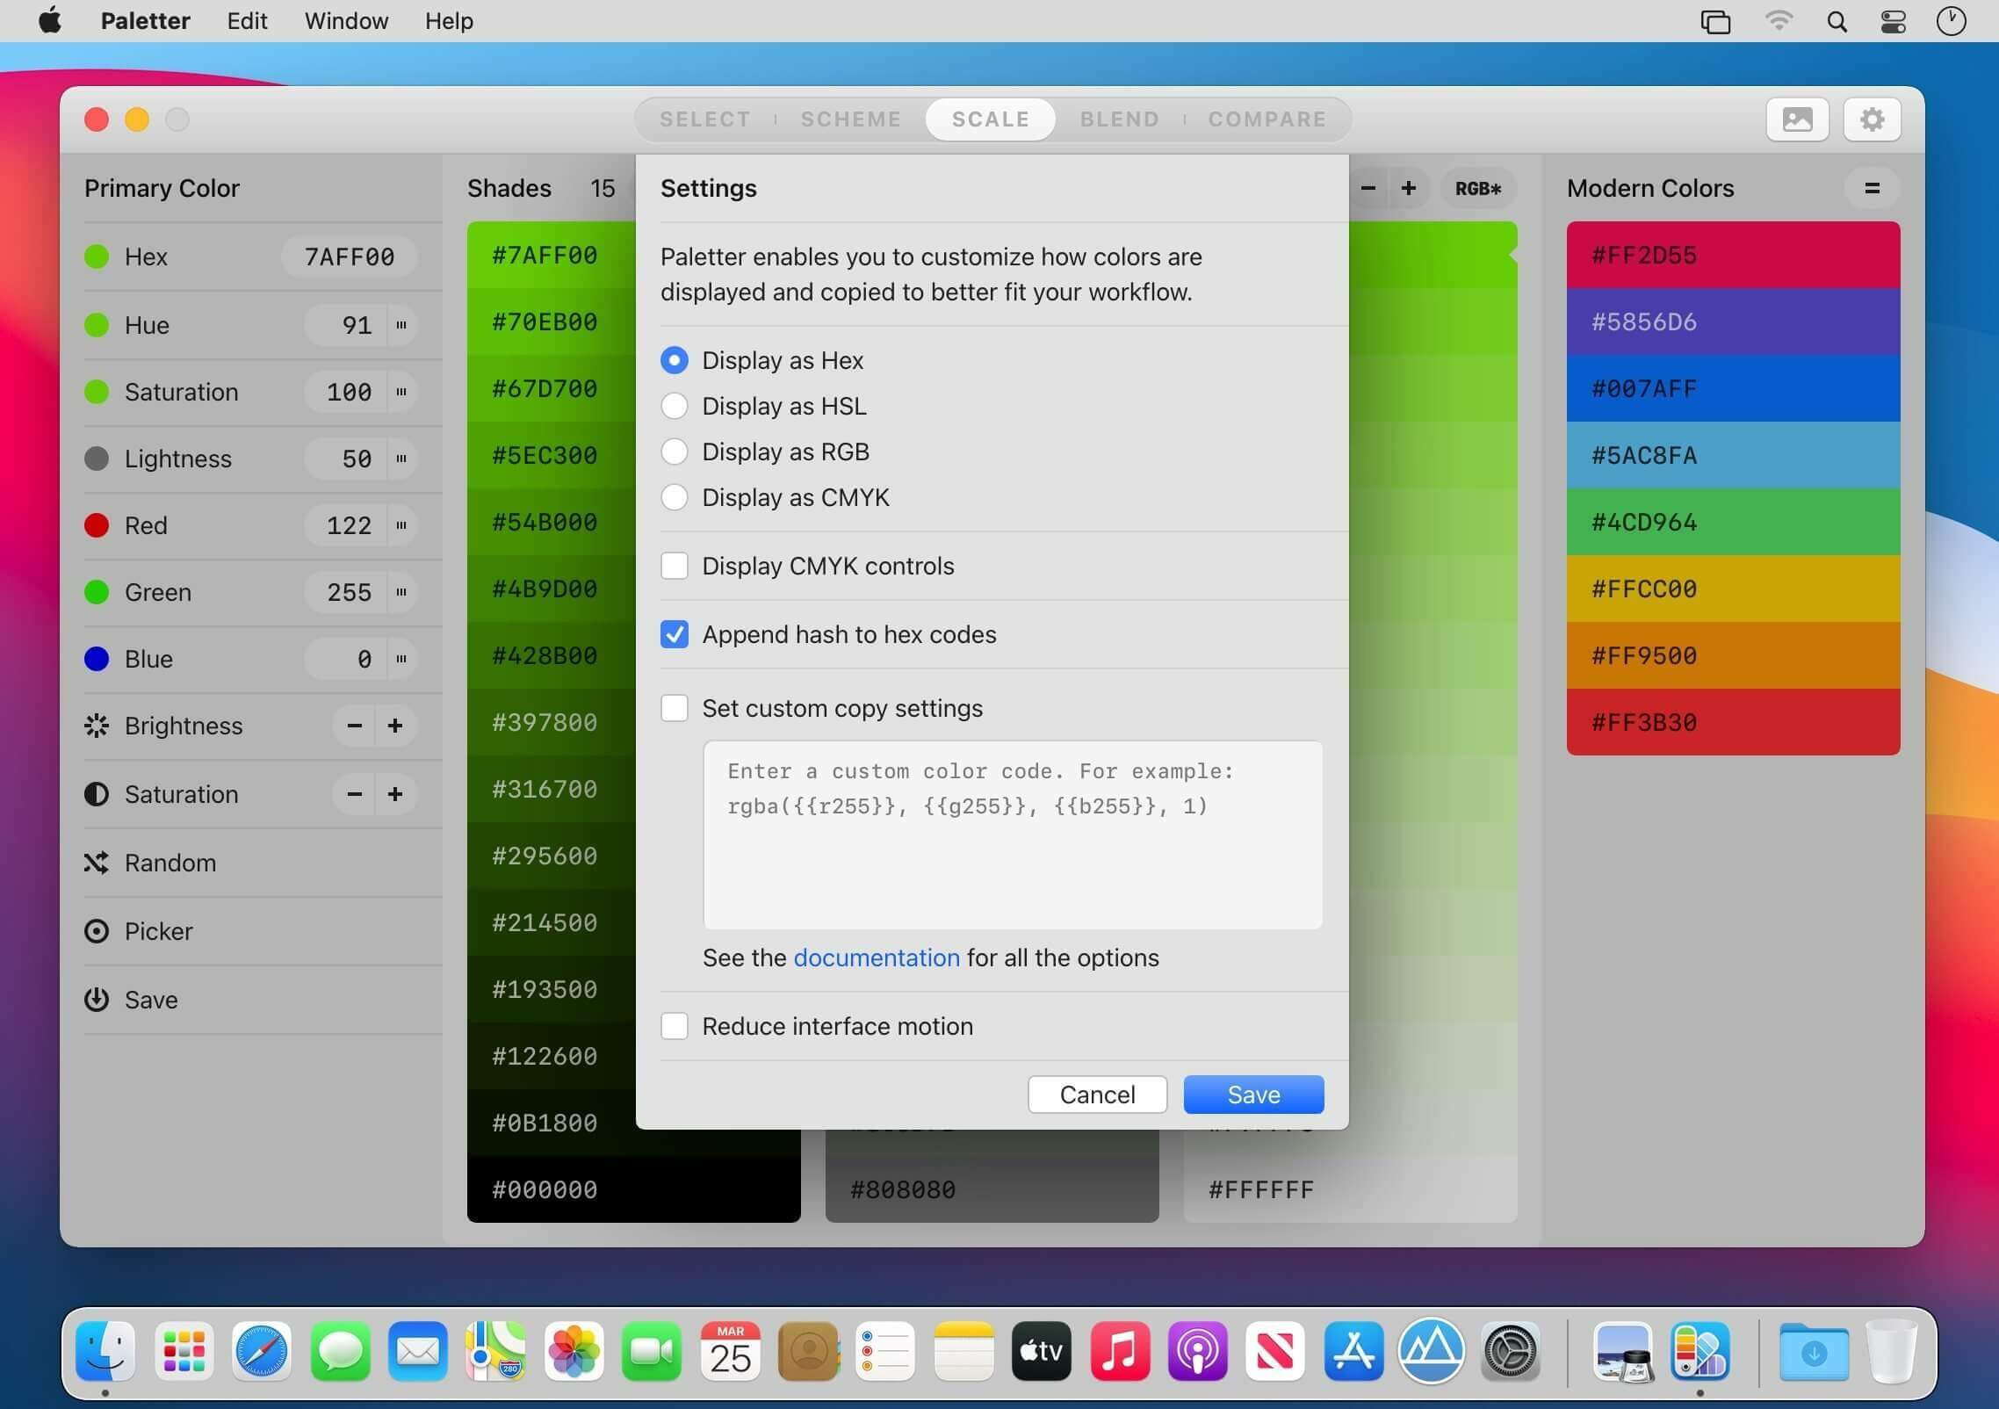1999x1409 pixels.
Task: Click the Random shuffle icon
Action: [x=97, y=863]
